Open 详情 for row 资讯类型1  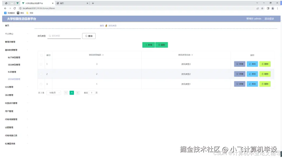239,84
